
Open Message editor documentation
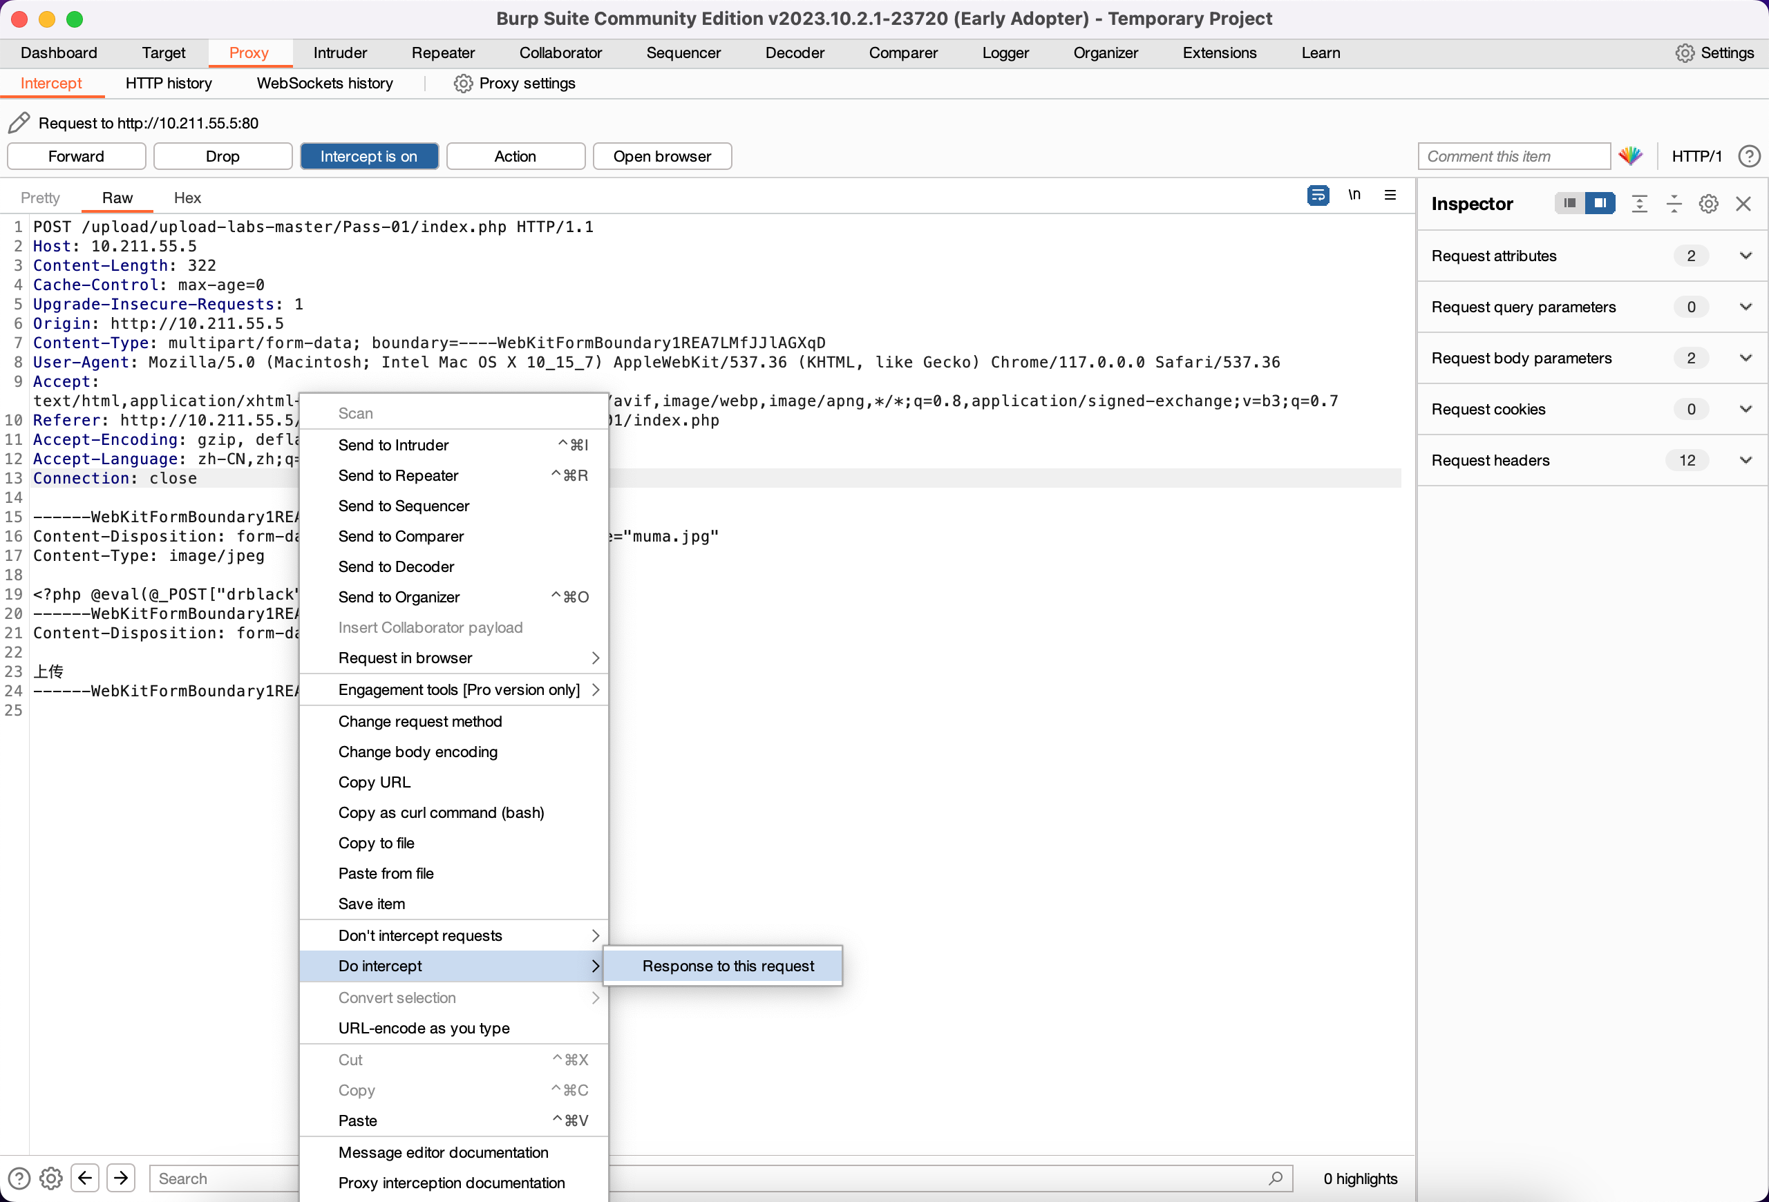(454, 1152)
